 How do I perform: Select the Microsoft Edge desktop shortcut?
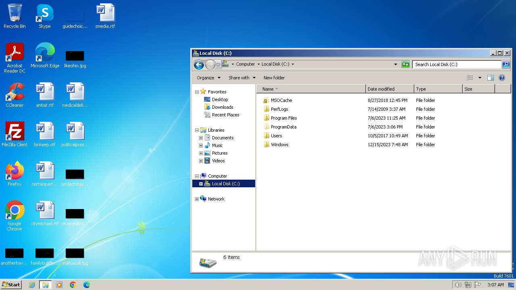(45, 56)
